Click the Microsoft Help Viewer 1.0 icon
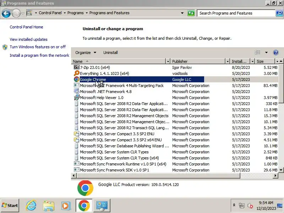 (77, 97)
